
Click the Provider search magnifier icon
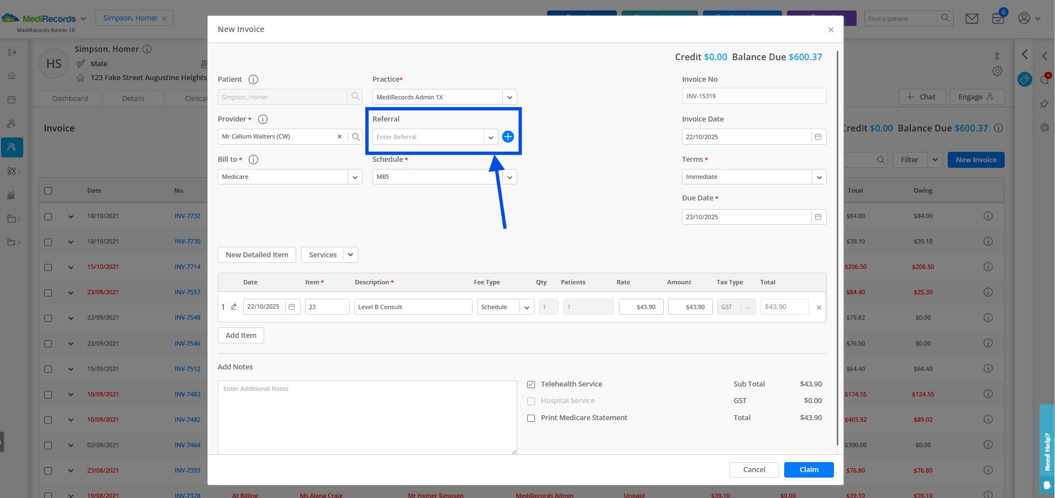coord(356,136)
